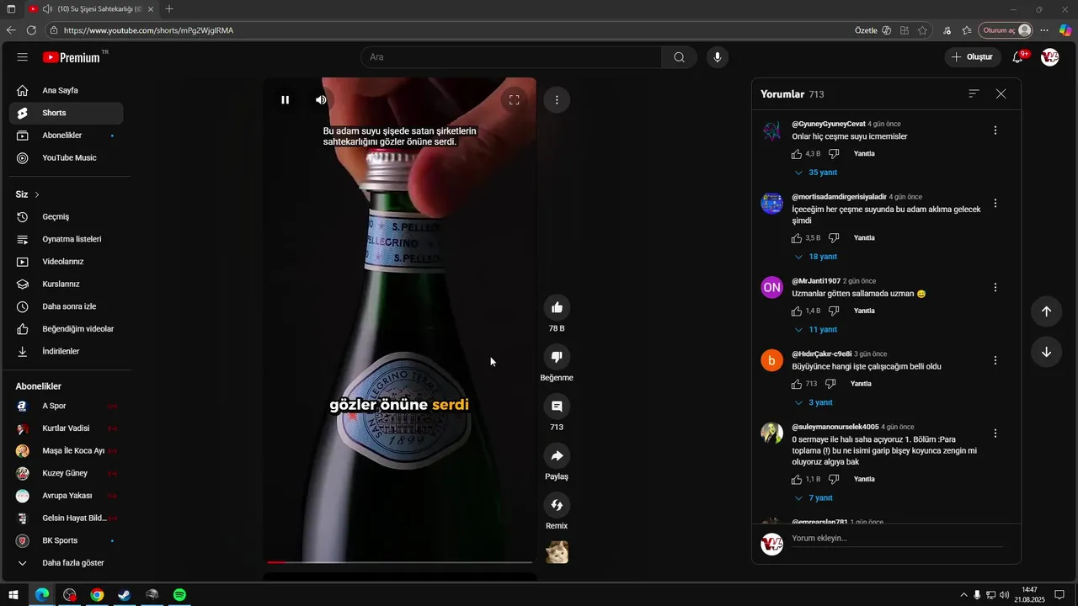Bookmark the page with star icon

(x=923, y=30)
